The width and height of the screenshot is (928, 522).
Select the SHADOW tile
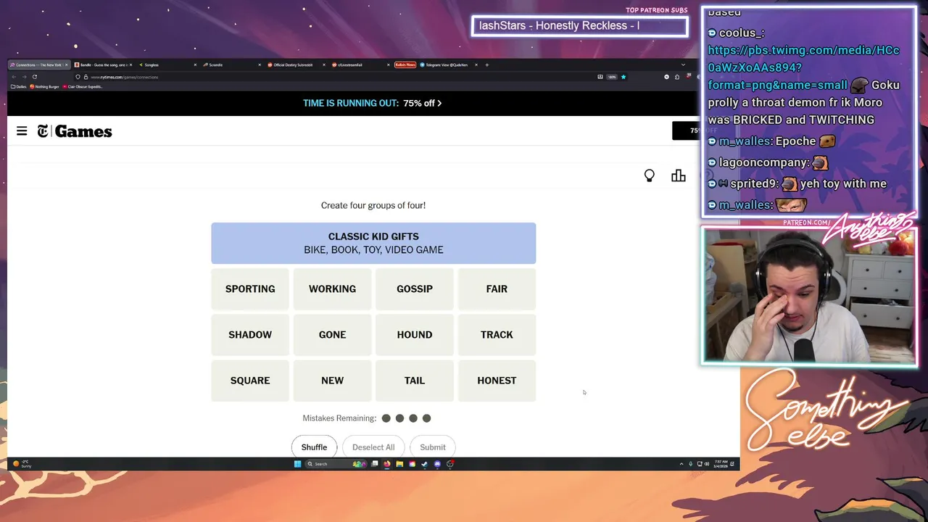250,334
